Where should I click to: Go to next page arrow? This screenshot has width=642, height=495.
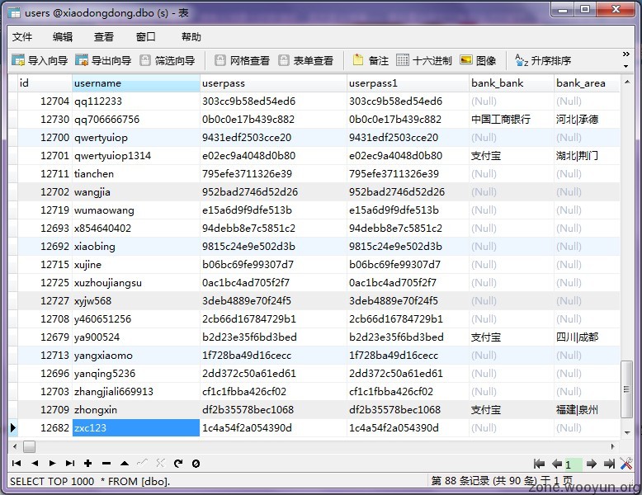[591, 464]
